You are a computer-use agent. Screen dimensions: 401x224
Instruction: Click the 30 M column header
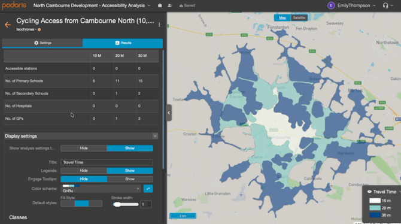[x=142, y=56]
